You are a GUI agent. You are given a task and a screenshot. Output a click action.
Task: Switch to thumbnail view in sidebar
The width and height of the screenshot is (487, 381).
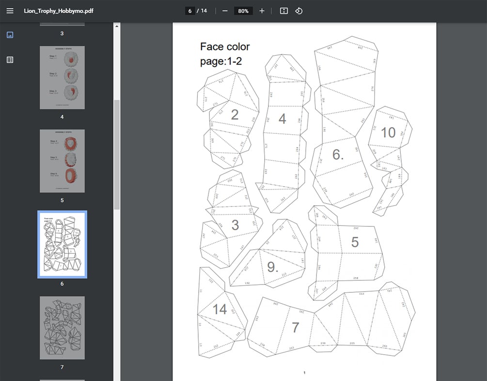coord(10,35)
